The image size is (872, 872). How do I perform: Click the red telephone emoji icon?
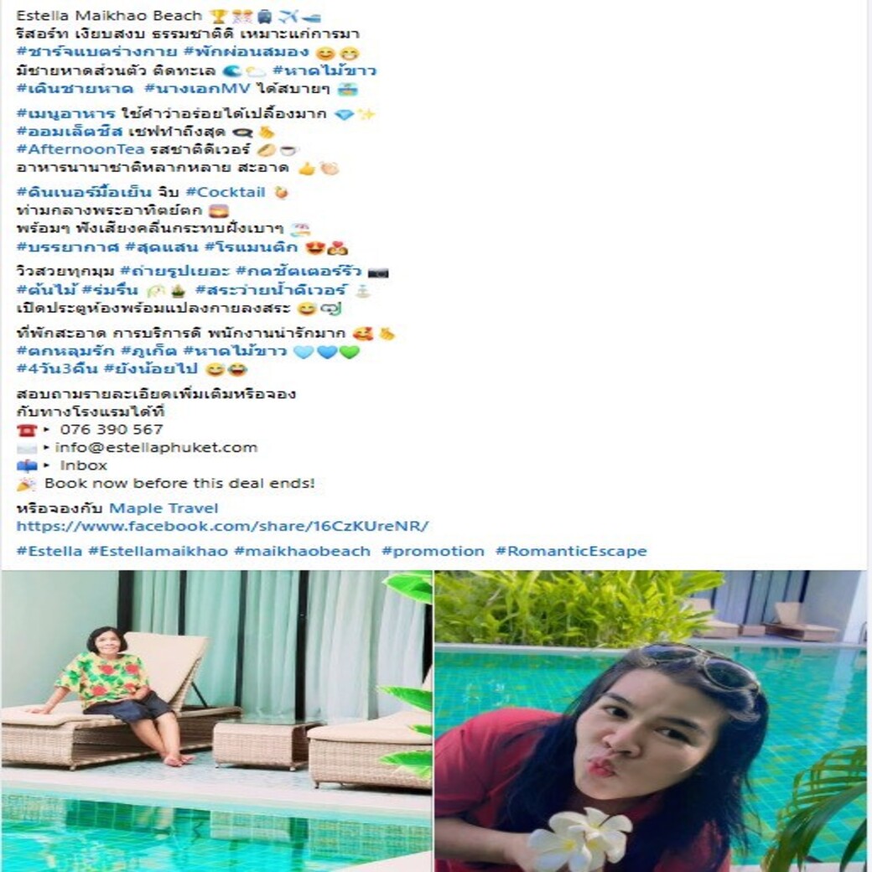pyautogui.click(x=27, y=430)
